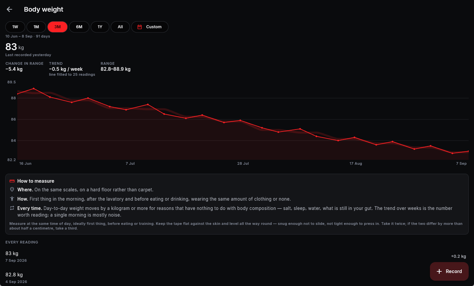This screenshot has width=474, height=286.
Task: Click the 17 Aug axis label
Action: (x=356, y=163)
